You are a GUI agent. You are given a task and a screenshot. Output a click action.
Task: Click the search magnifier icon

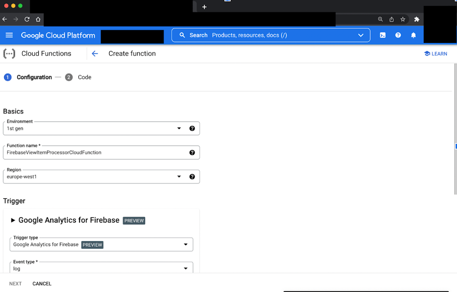point(182,35)
